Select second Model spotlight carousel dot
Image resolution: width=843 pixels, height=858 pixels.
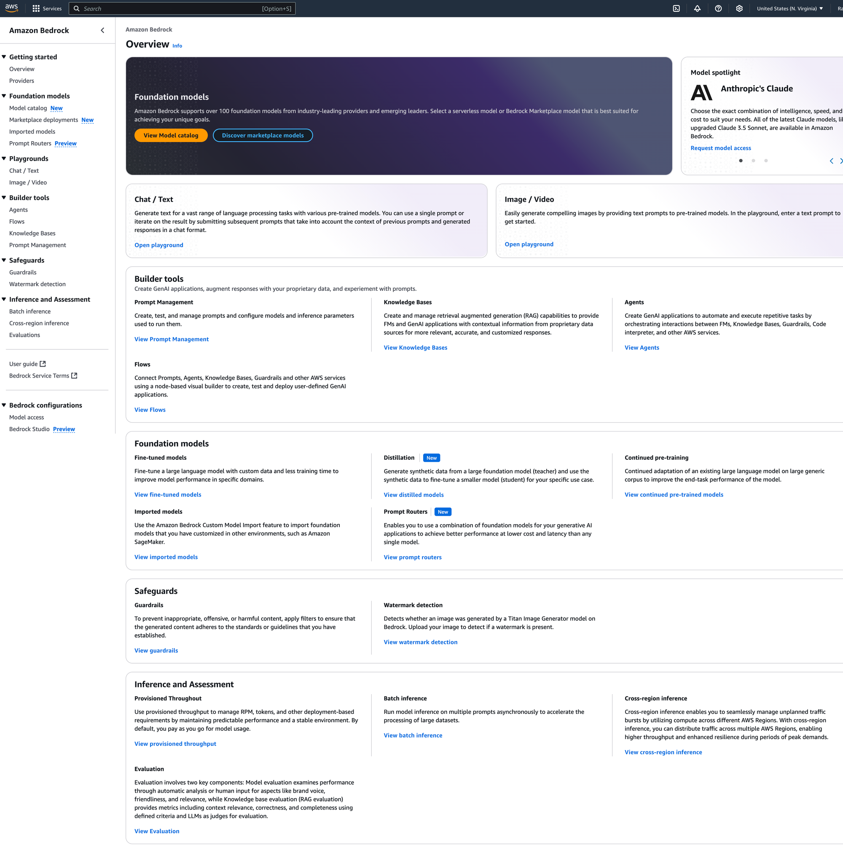(753, 161)
